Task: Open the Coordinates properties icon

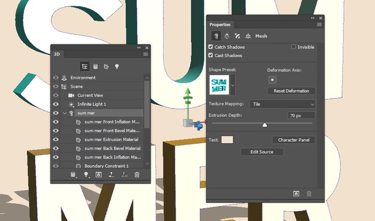Action: [248, 36]
